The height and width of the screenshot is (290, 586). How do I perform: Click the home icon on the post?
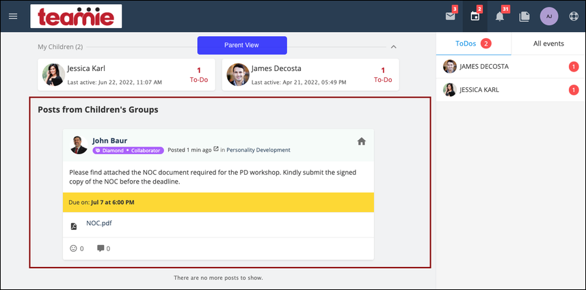[362, 141]
